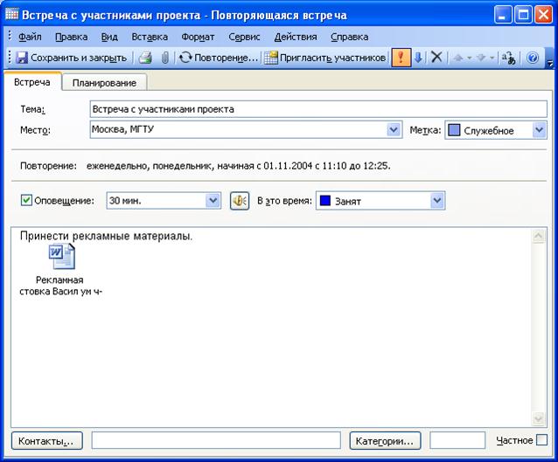Open the Вид menu

pyautogui.click(x=109, y=37)
